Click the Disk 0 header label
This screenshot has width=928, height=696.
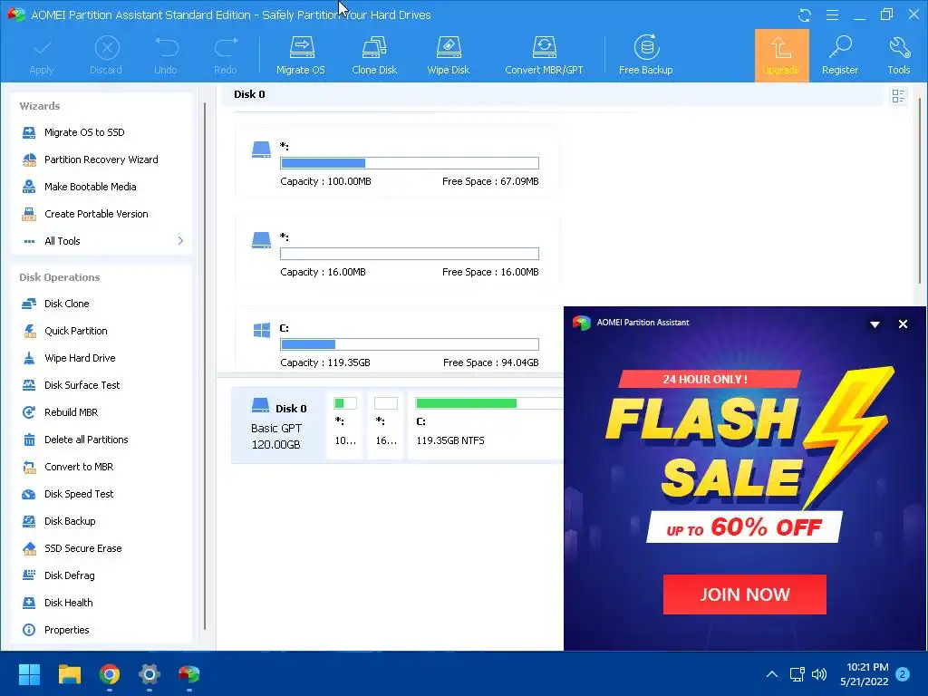point(249,94)
